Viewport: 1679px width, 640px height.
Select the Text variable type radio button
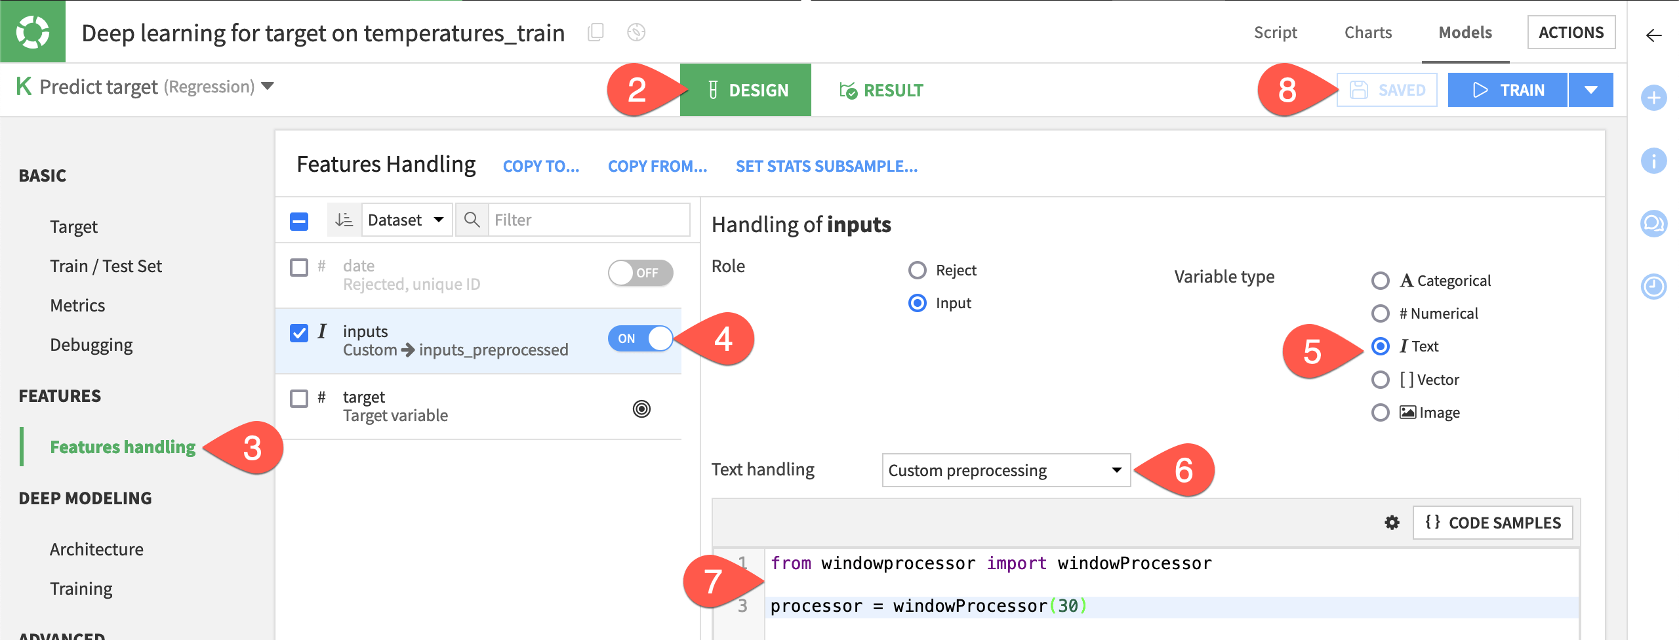click(x=1382, y=346)
